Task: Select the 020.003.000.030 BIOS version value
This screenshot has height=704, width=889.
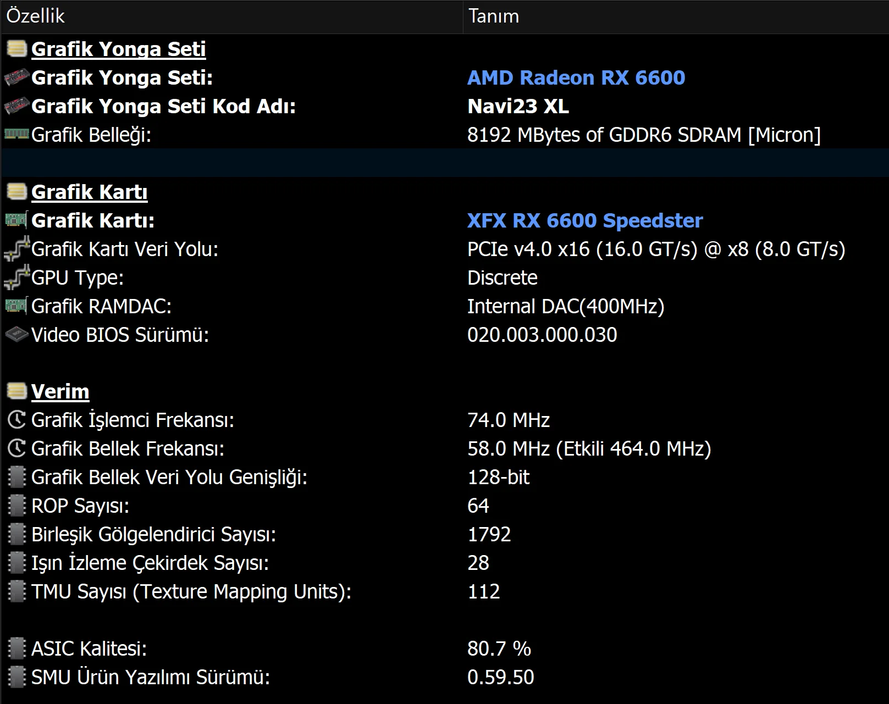Action: 542,335
